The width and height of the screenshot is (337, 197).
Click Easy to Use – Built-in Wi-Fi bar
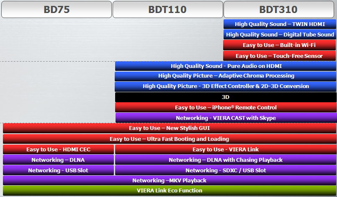pos(279,45)
